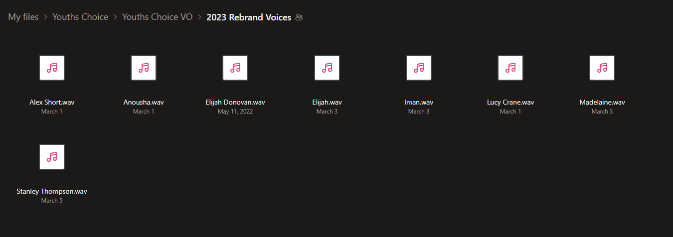Open the Elijah Donovan.wav audio icon
Screen dimensions: 673x237
click(235, 68)
